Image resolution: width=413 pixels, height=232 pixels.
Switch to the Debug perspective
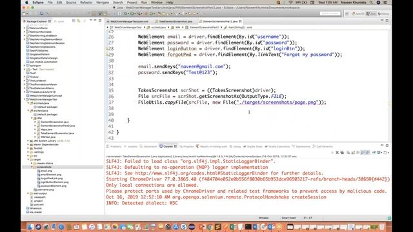[x=383, y=14]
